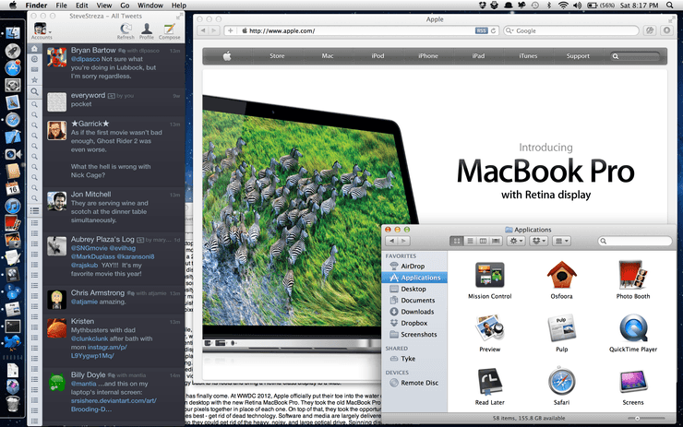Open the Pulp application icon
Viewport: 683px width, 427px height.
tap(561, 328)
